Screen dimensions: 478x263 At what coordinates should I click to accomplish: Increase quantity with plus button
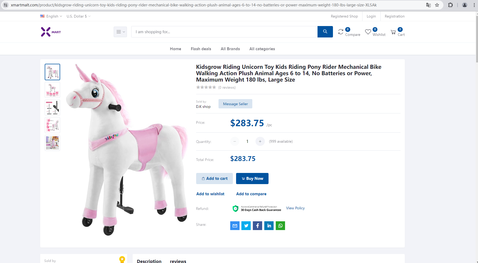pyautogui.click(x=260, y=141)
